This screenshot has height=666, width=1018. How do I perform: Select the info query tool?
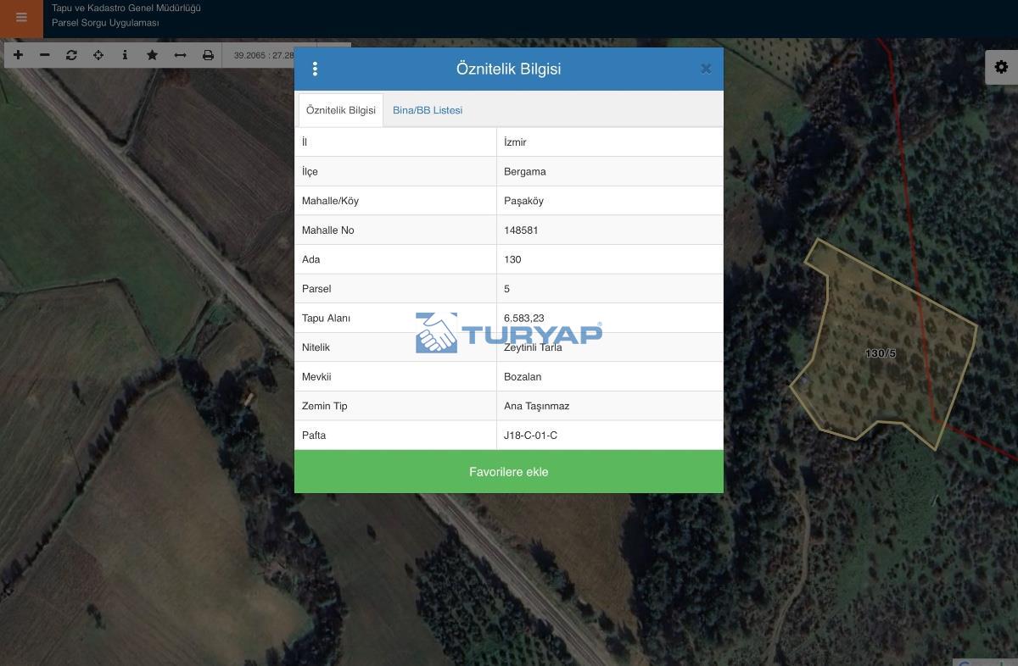(x=125, y=55)
